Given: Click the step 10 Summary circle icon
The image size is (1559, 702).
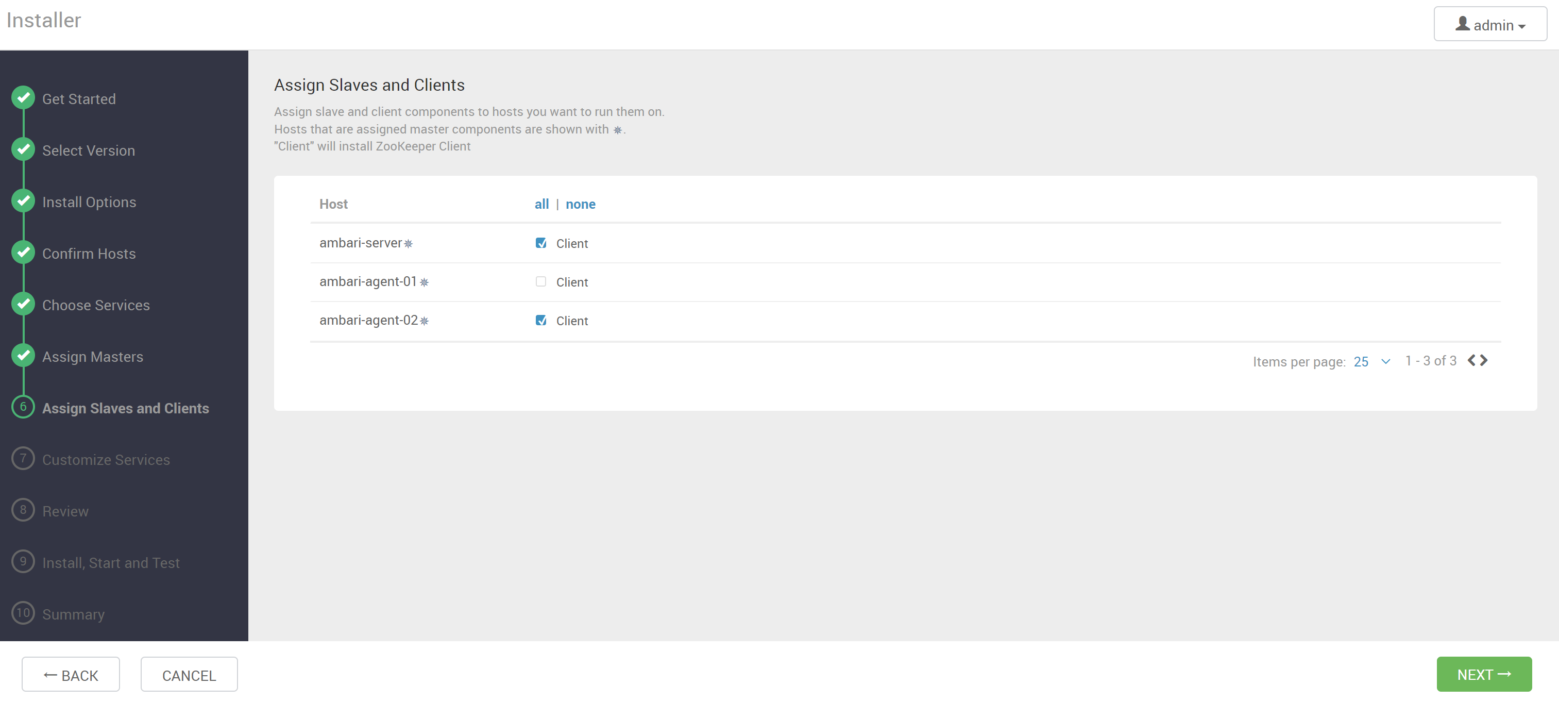Looking at the screenshot, I should [x=23, y=613].
